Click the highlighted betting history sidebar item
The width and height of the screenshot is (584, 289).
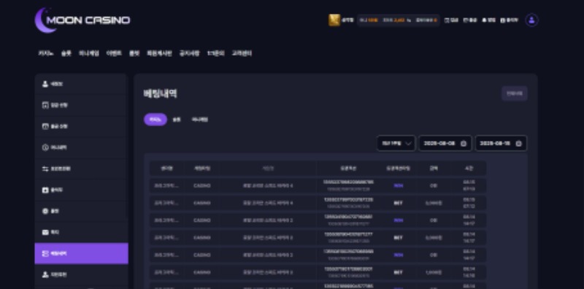[81, 254]
